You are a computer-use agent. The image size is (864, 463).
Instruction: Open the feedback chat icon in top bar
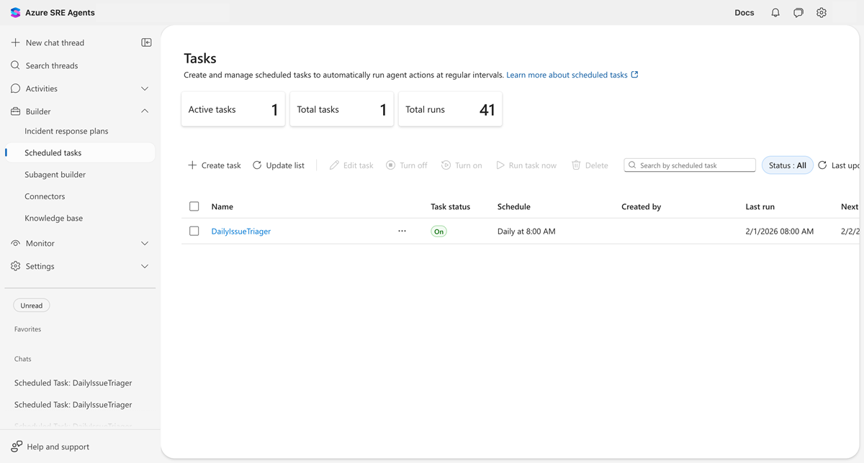pos(798,12)
